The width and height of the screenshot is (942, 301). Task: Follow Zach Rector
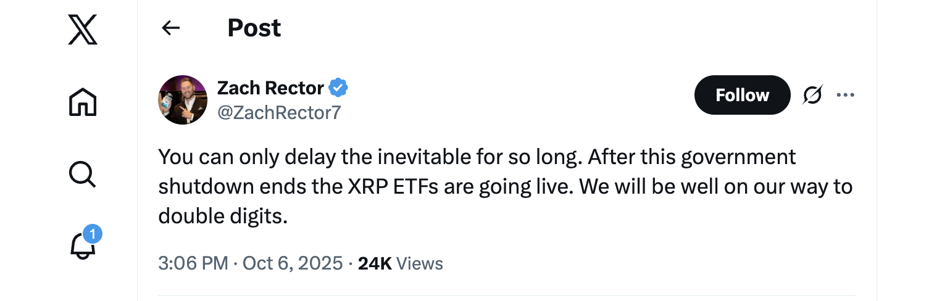[x=742, y=95]
